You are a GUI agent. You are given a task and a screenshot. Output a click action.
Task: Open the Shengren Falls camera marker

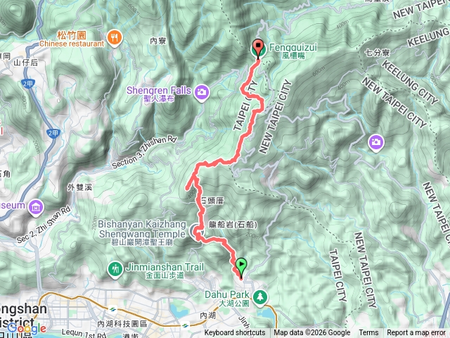tap(202, 92)
